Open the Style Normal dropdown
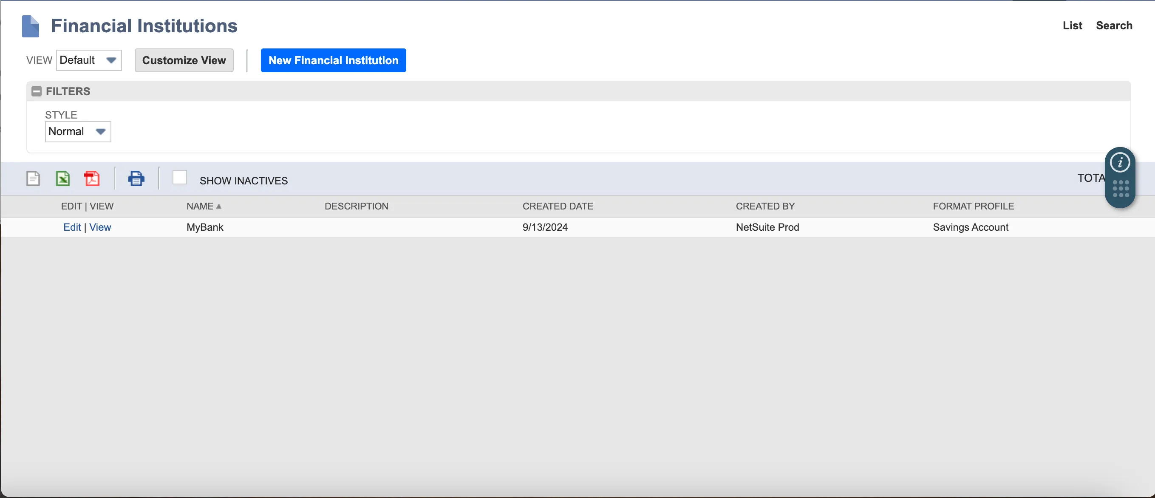 [x=78, y=131]
